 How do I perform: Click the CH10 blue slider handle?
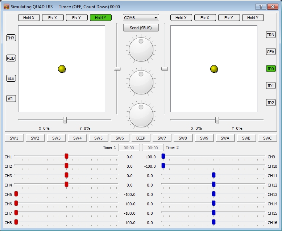click(x=163, y=166)
